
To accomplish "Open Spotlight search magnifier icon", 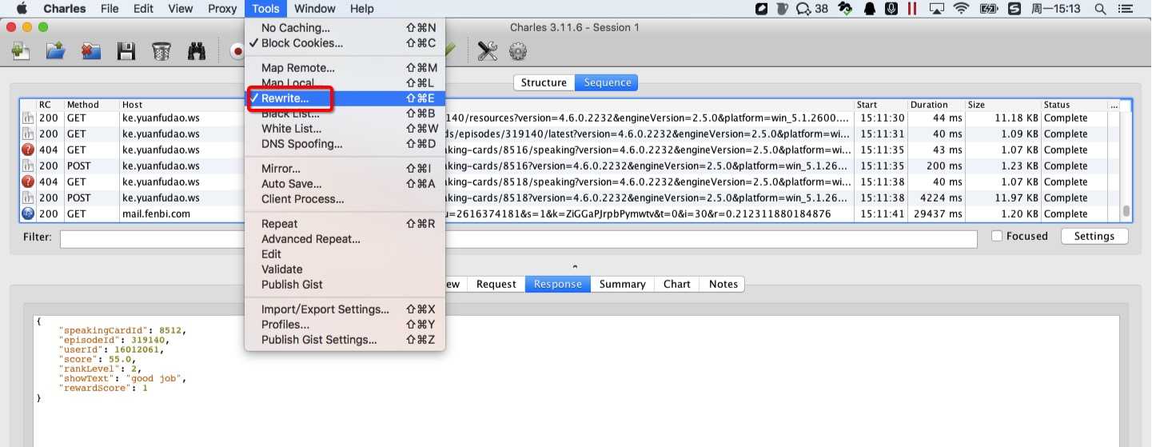I will pos(1101,9).
